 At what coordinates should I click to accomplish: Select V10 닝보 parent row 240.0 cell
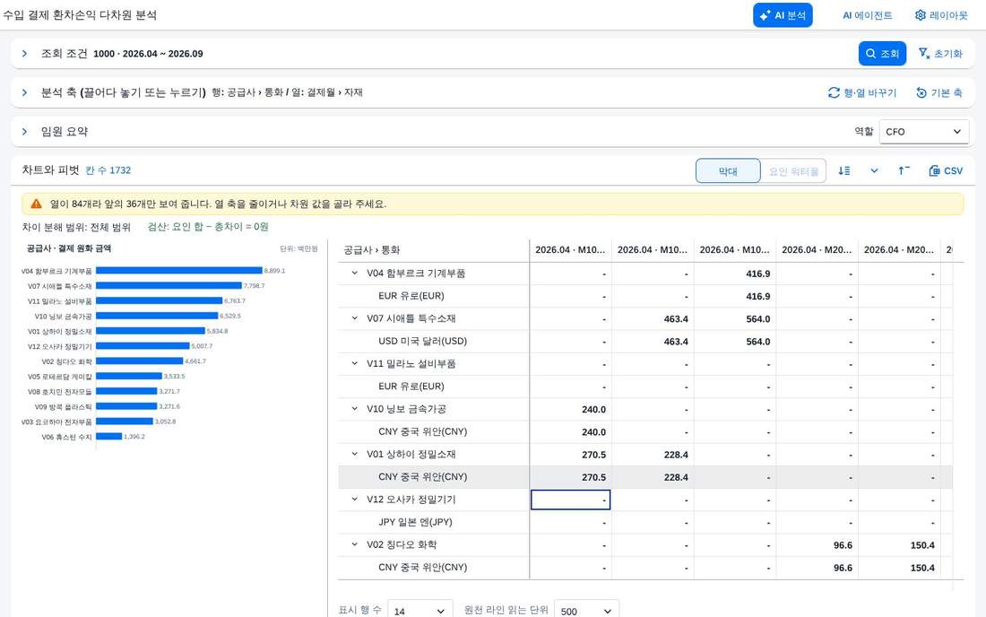tap(570, 410)
